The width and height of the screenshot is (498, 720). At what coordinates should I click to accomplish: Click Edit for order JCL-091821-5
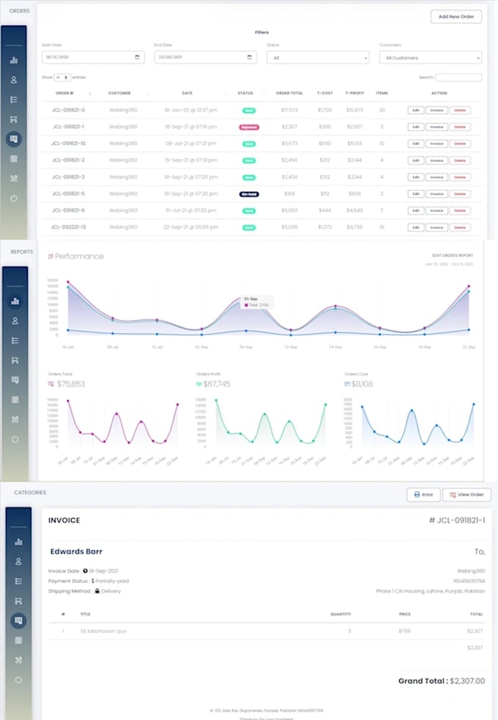(416, 194)
